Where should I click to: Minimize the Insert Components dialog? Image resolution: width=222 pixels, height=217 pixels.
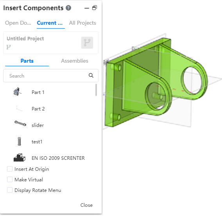[x=87, y=8]
